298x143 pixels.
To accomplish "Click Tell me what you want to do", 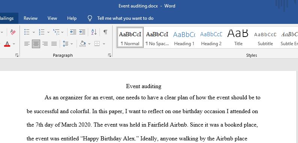I will [125, 18].
